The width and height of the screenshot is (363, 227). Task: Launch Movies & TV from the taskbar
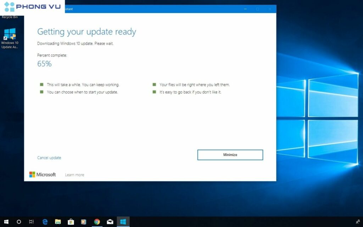(x=84, y=222)
